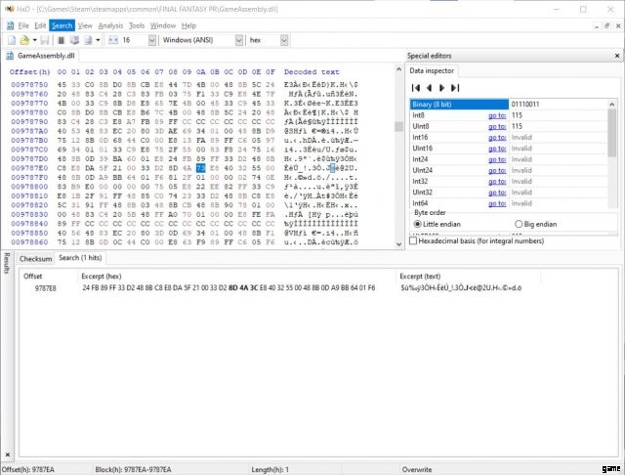Jump to first byte in Data inspector
The width and height of the screenshot is (625, 475).
417,87
